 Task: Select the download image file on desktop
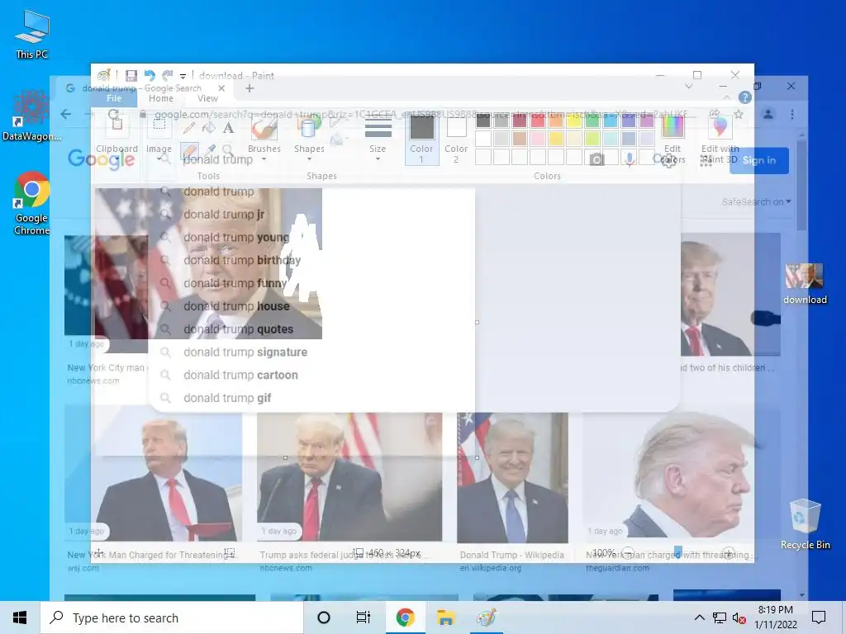[x=805, y=284]
